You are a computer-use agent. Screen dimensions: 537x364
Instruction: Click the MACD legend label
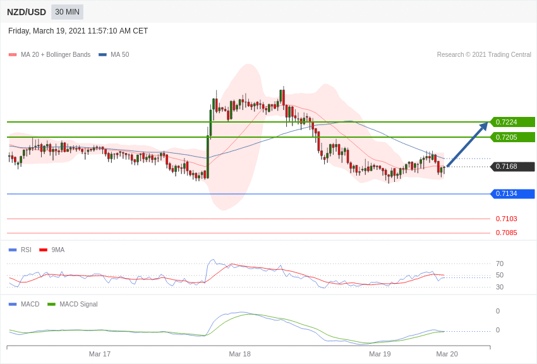pyautogui.click(x=30, y=304)
